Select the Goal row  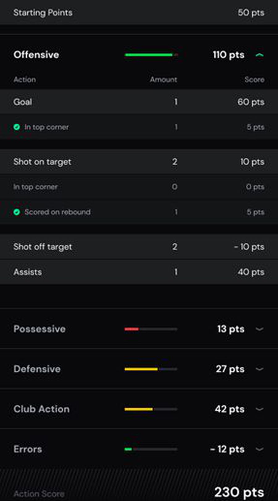click(x=139, y=102)
